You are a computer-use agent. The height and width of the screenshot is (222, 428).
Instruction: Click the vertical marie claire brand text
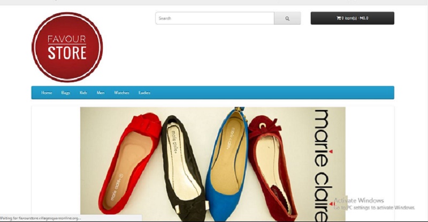tap(323, 160)
